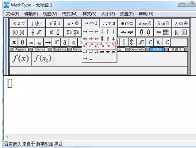The height and width of the screenshot is (148, 196).
Task: Select the double left arrow ⇐ in the dropdown
Action: 96,38
